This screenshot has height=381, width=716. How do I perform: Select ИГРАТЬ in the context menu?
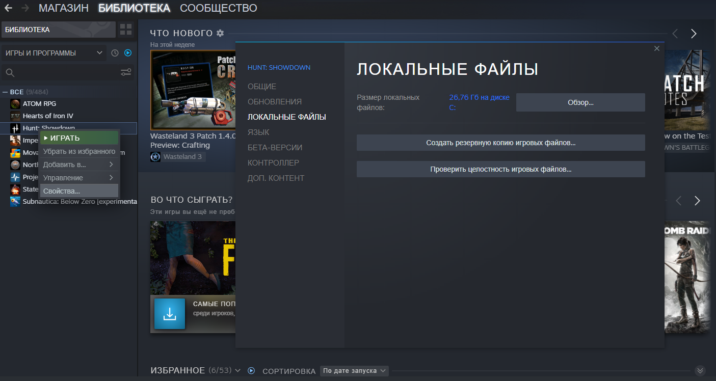(x=79, y=138)
